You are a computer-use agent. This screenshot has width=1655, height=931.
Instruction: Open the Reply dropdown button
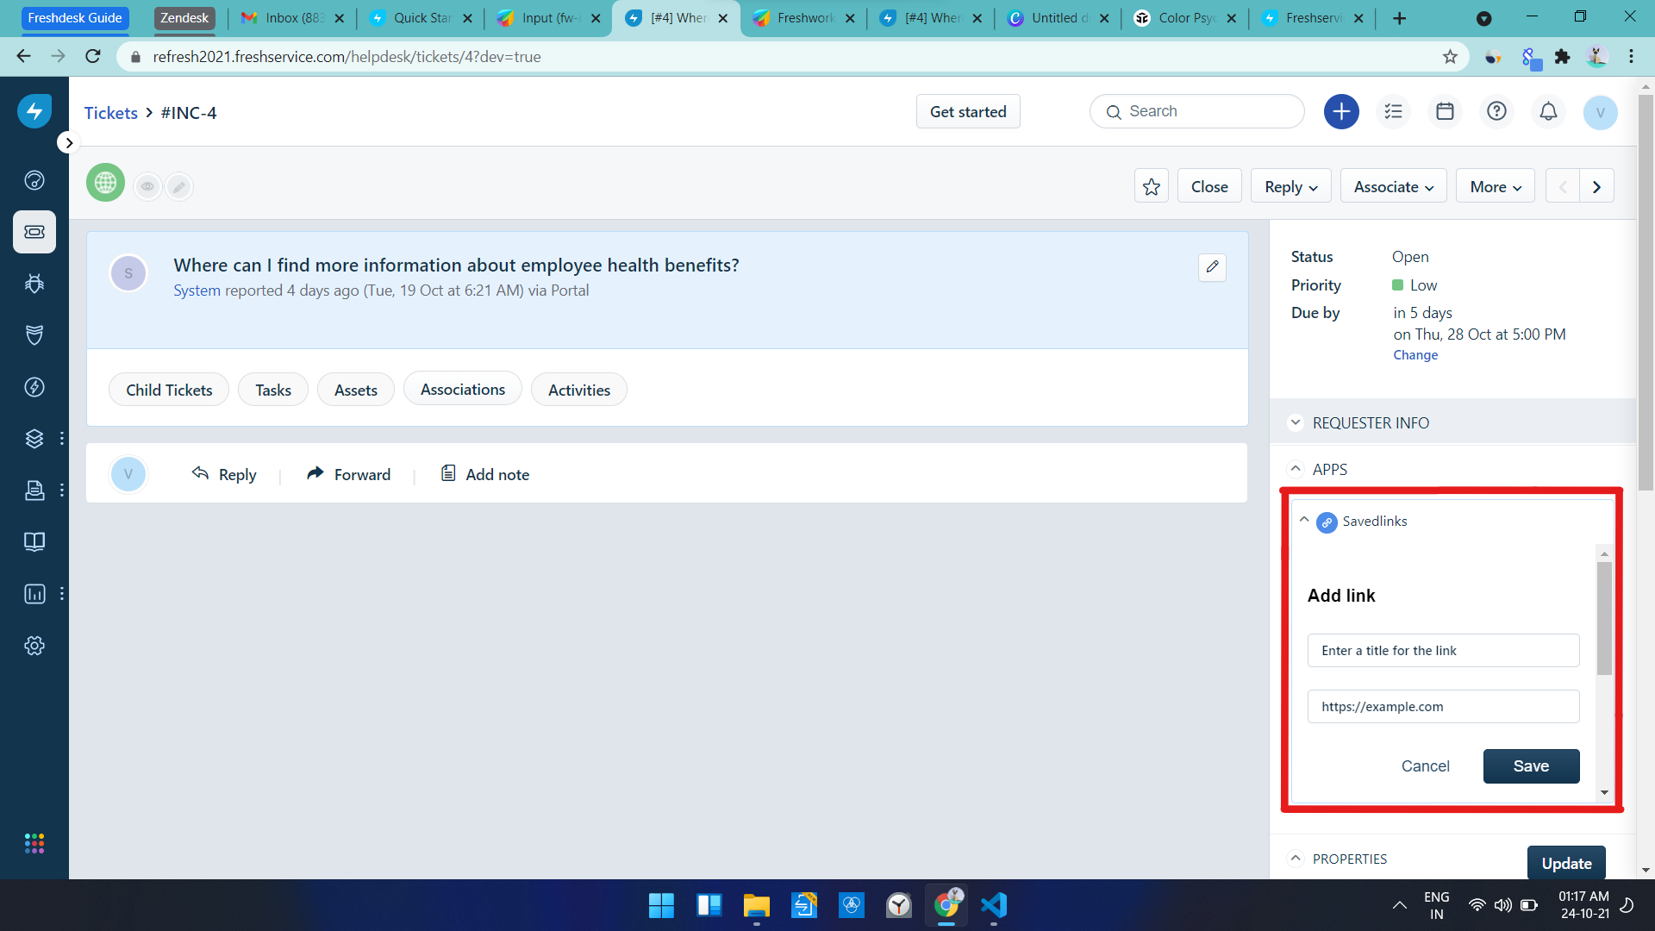pos(1290,186)
